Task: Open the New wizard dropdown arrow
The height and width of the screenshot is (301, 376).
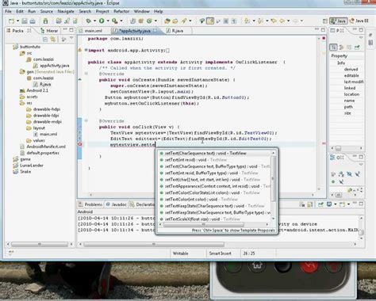Action: point(17,21)
